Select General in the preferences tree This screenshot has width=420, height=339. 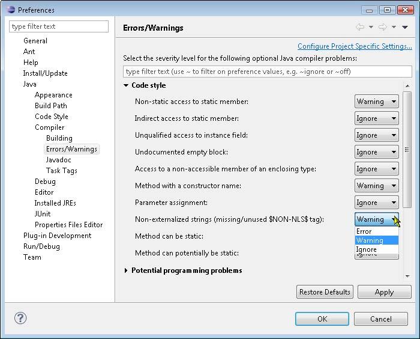coord(35,41)
